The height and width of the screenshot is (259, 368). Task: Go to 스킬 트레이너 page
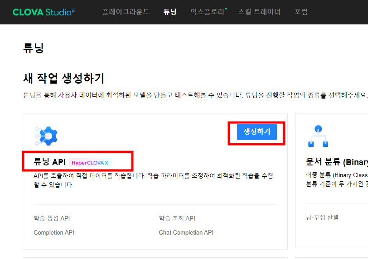259,12
